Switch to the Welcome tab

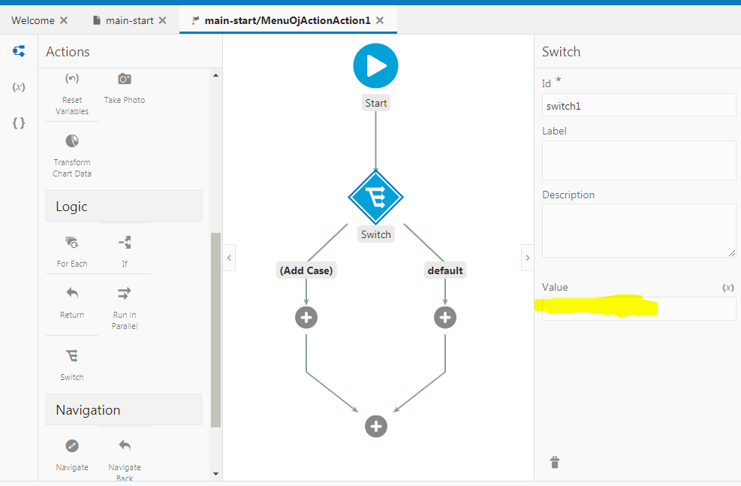[x=33, y=20]
